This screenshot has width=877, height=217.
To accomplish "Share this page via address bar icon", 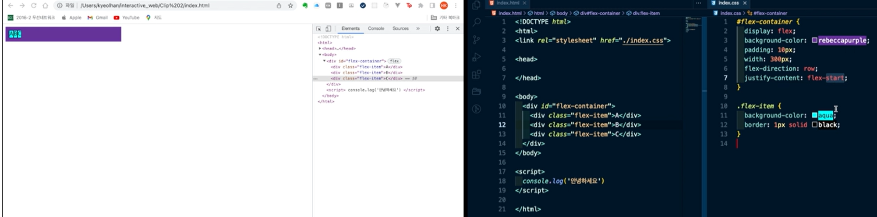I will pyautogui.click(x=279, y=6).
